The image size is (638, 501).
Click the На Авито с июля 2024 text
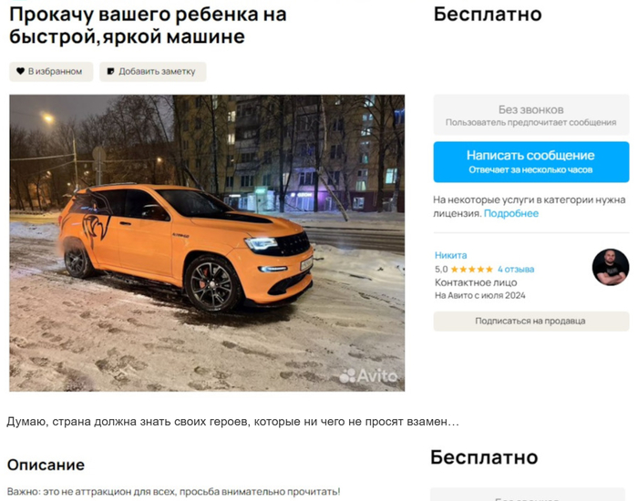(x=480, y=296)
